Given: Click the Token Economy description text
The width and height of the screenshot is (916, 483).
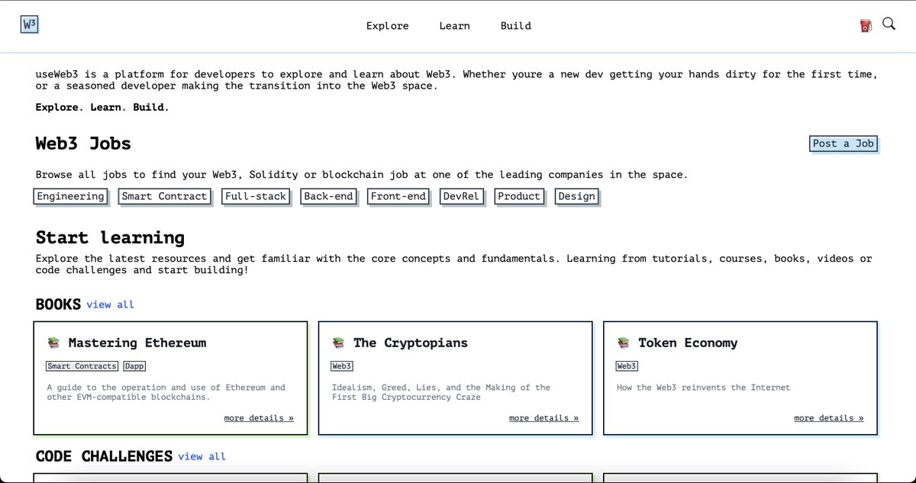Looking at the screenshot, I should click(x=703, y=388).
